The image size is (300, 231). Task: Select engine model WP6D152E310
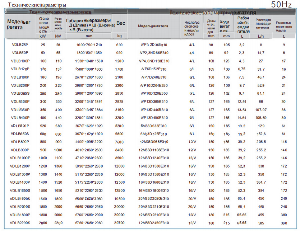[x=153, y=69]
